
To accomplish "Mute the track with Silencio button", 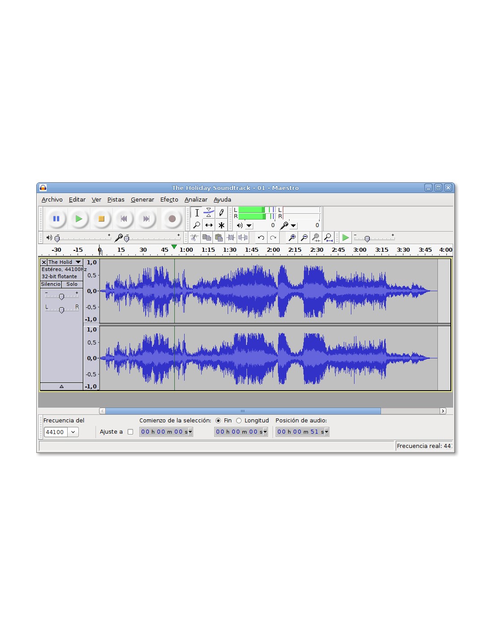I will (x=51, y=284).
